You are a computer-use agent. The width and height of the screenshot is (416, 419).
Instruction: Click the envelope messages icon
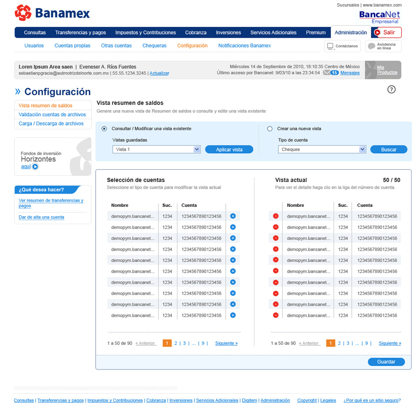pos(327,72)
